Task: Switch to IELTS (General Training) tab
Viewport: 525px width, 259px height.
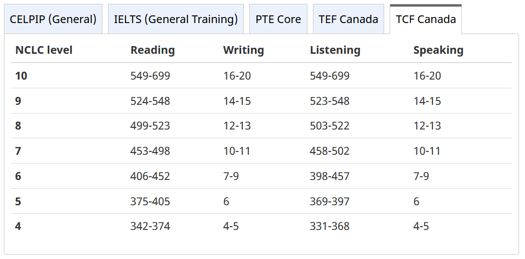Action: pyautogui.click(x=176, y=19)
